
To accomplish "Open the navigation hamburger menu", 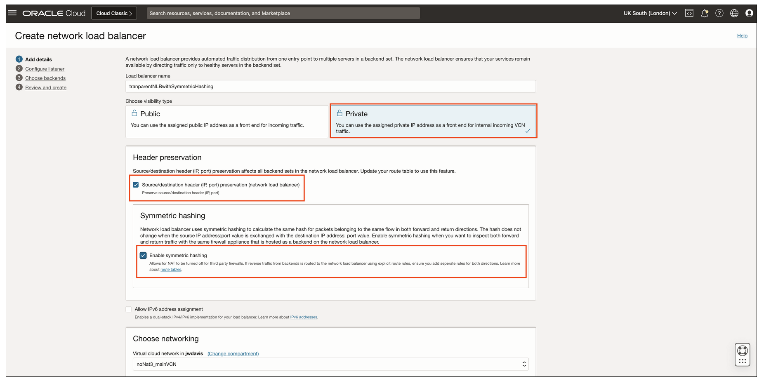I will pos(12,13).
